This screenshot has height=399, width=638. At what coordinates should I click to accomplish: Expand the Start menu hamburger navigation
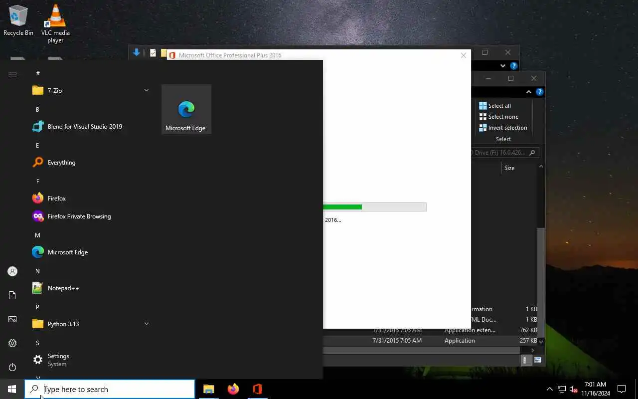pyautogui.click(x=12, y=74)
